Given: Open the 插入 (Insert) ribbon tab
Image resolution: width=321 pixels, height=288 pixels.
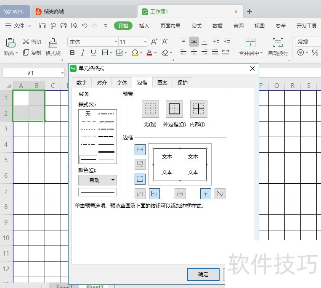Looking at the screenshot, I should (144, 26).
